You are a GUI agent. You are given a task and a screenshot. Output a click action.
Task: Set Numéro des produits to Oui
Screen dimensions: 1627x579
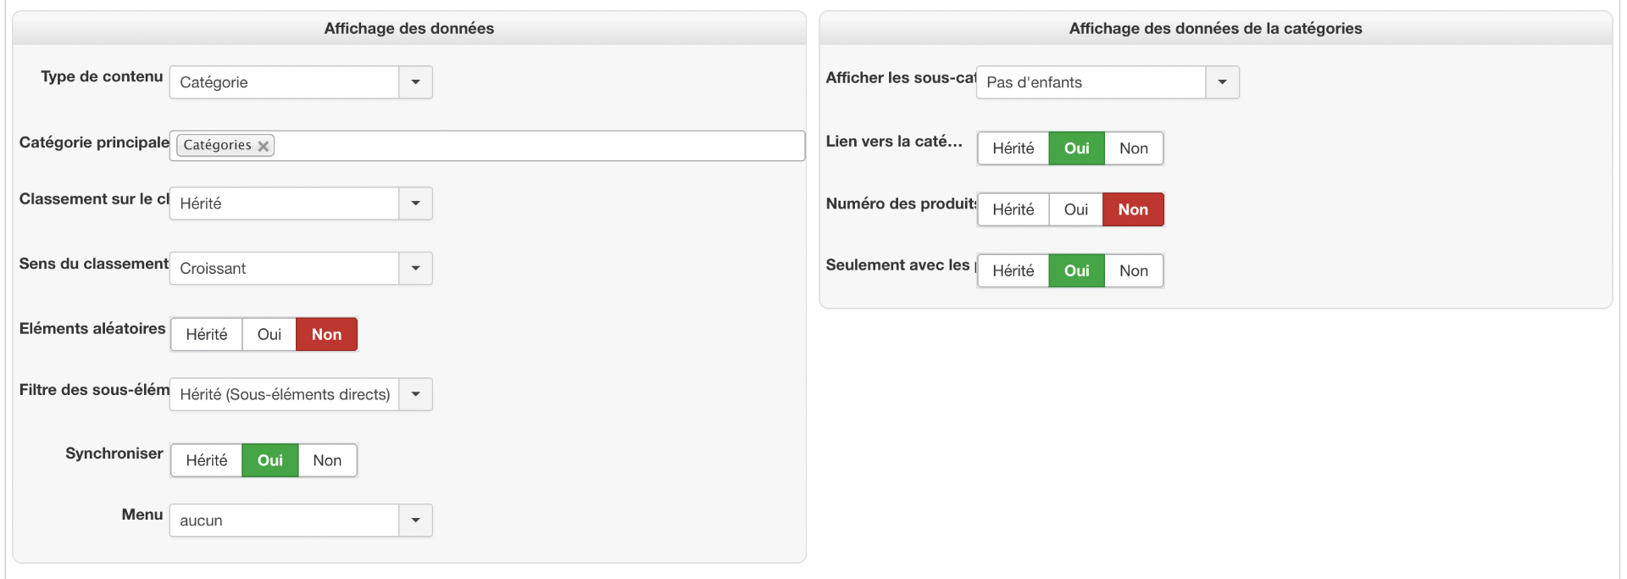point(1075,209)
